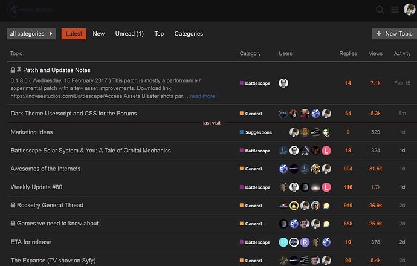Click the read more link
The image size is (417, 266).
coord(202,96)
